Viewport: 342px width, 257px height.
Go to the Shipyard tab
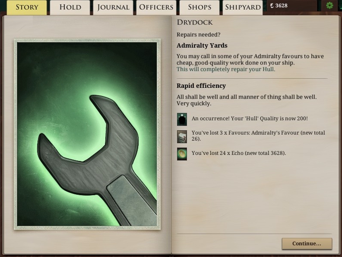click(x=243, y=7)
